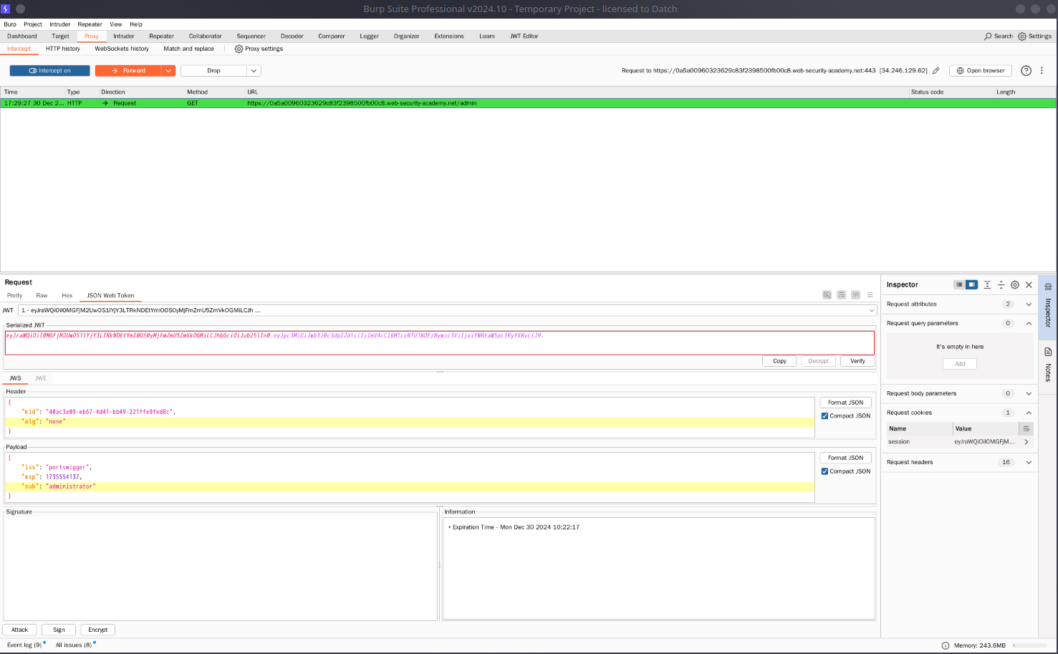Switch to the JWT Editor tab

(x=524, y=36)
